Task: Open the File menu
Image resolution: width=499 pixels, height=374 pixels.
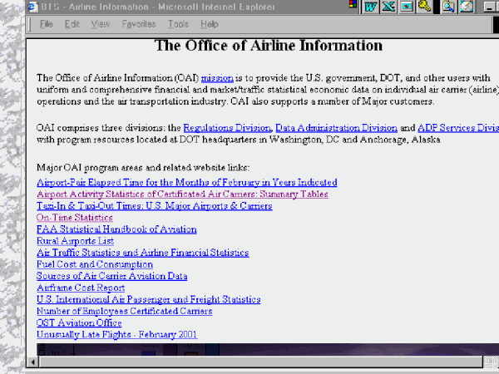Action: [47, 25]
